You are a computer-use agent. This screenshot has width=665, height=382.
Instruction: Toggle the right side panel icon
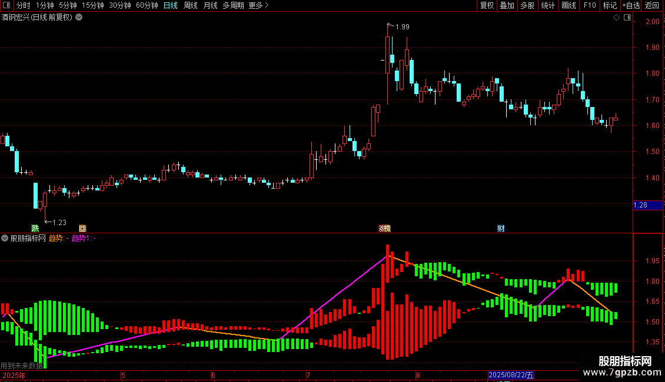coord(627,18)
